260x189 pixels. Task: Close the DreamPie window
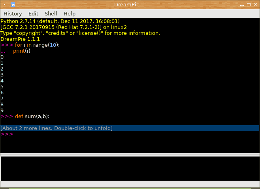[x=255, y=5]
